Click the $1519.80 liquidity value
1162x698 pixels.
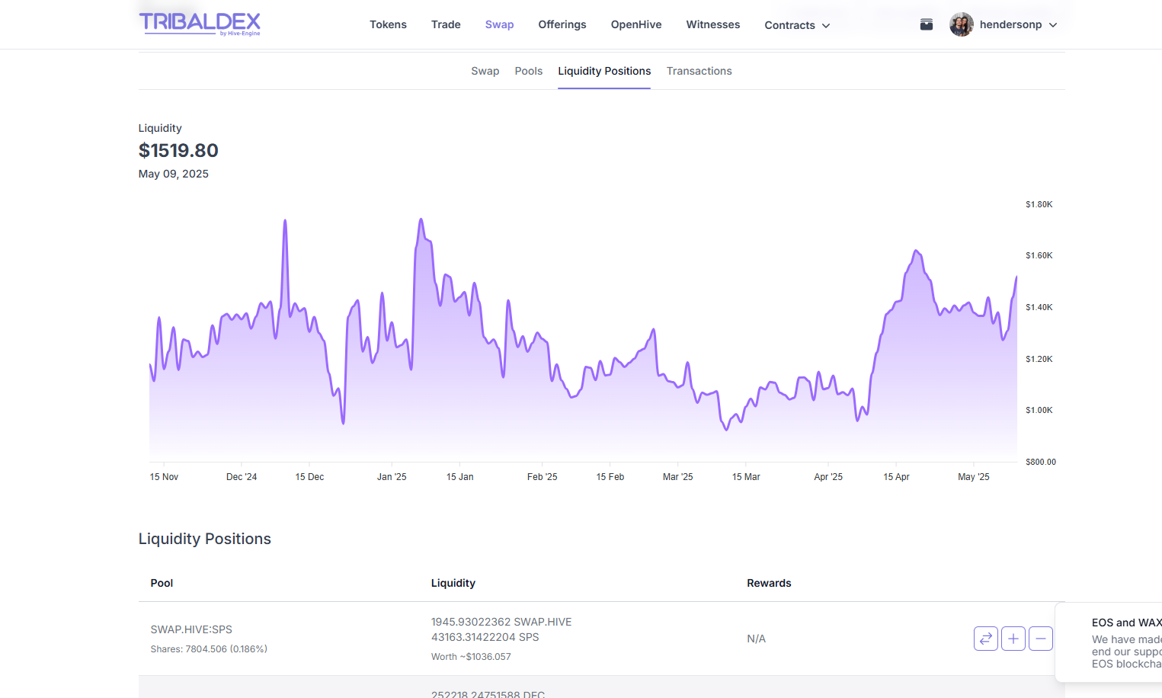point(178,150)
